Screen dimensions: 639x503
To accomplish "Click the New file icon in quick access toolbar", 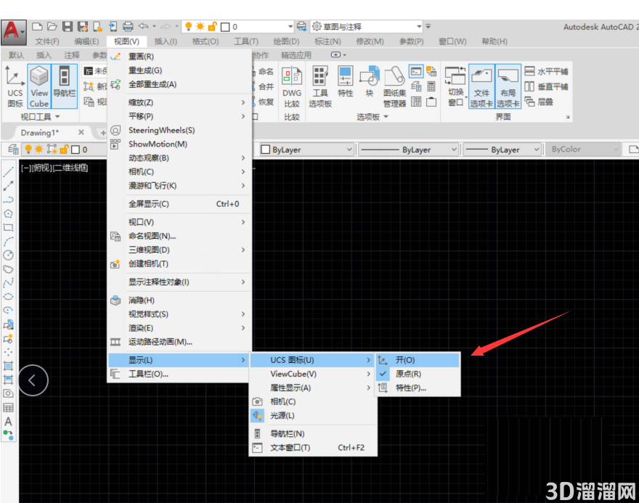I will coord(37,27).
